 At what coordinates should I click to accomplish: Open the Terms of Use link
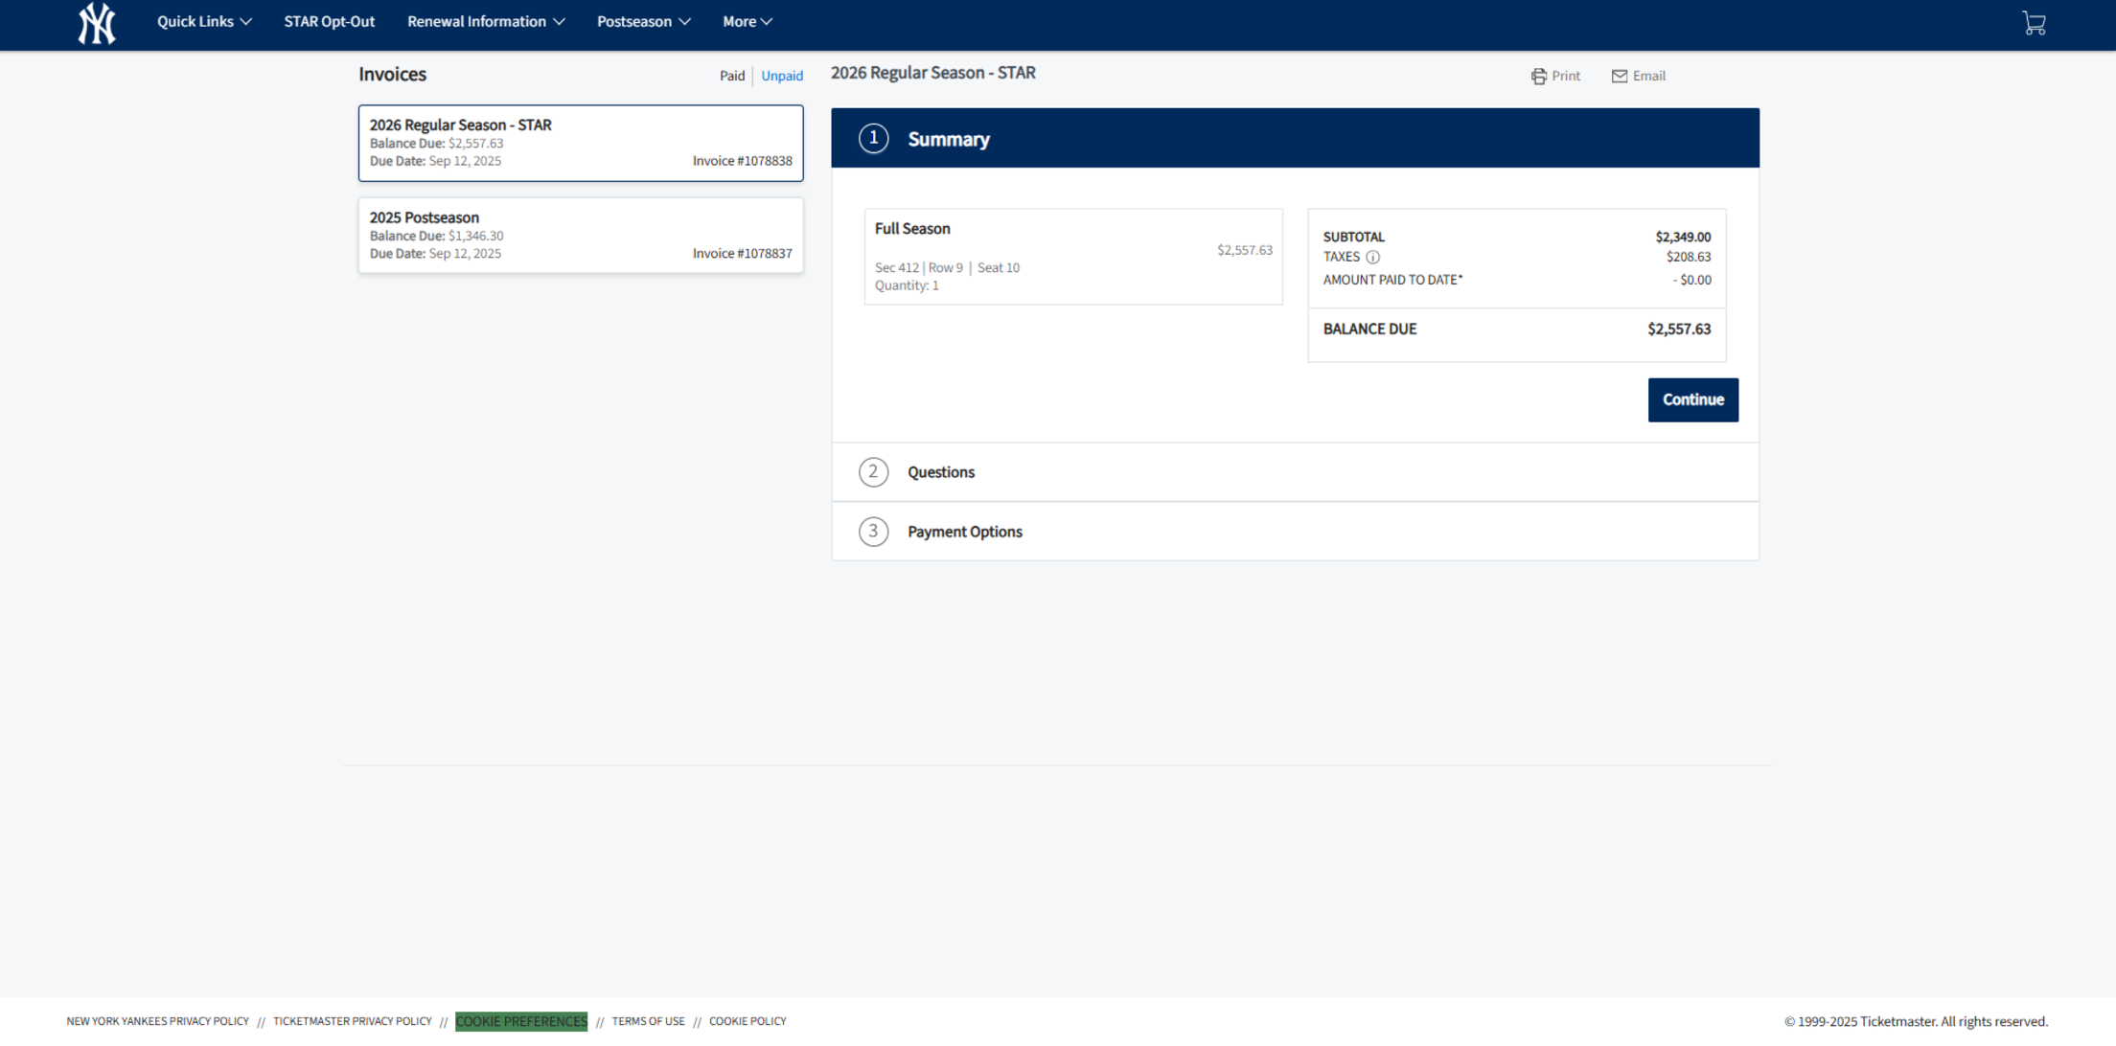coord(648,1021)
